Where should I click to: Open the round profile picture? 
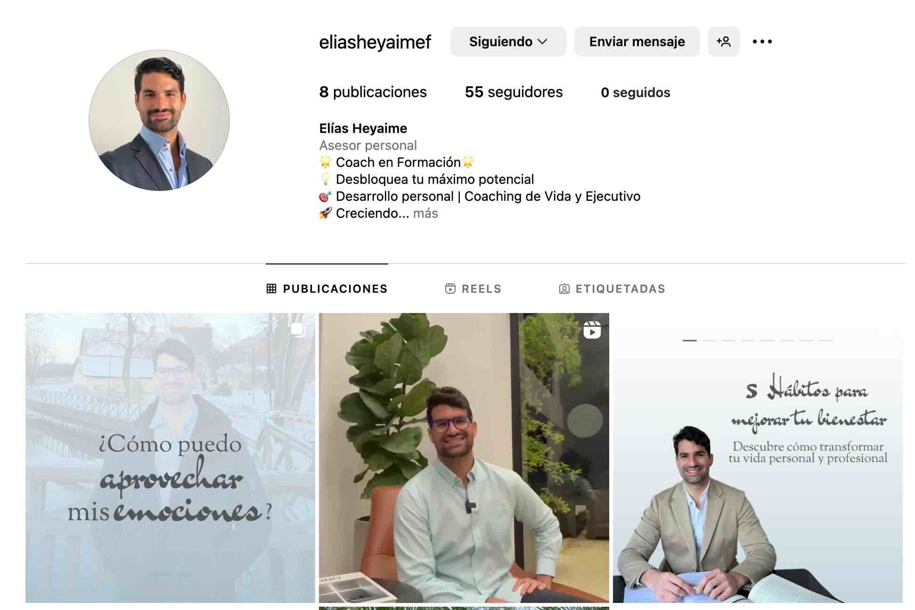(x=159, y=120)
